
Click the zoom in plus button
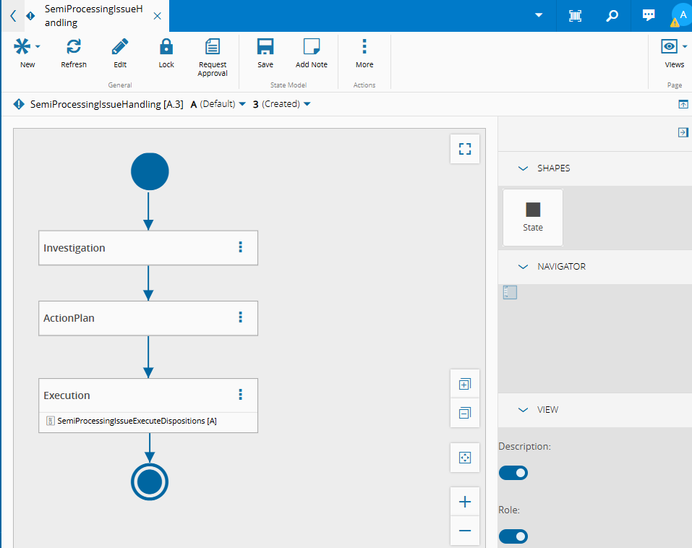[x=465, y=502]
